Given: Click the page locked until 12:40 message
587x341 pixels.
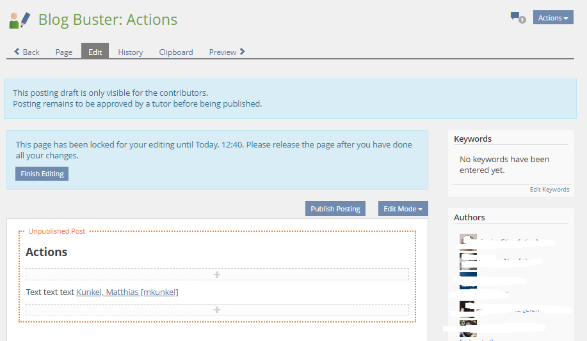Looking at the screenshot, I should 214,150.
